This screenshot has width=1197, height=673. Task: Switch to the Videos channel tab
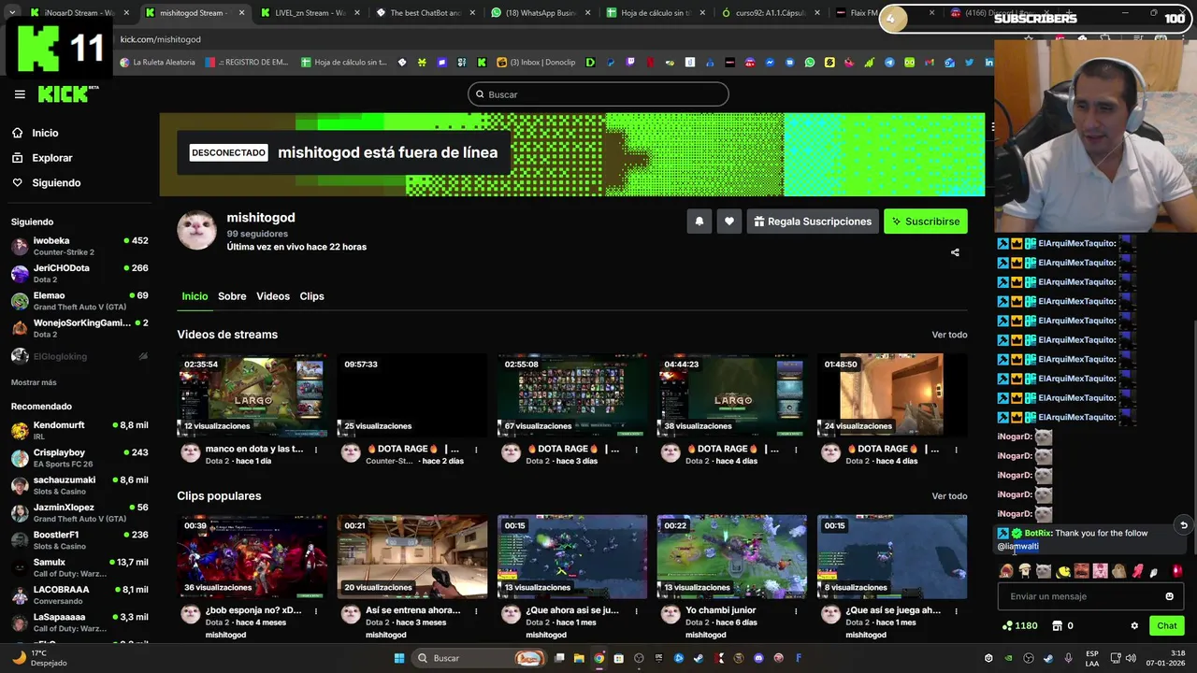[273, 296]
